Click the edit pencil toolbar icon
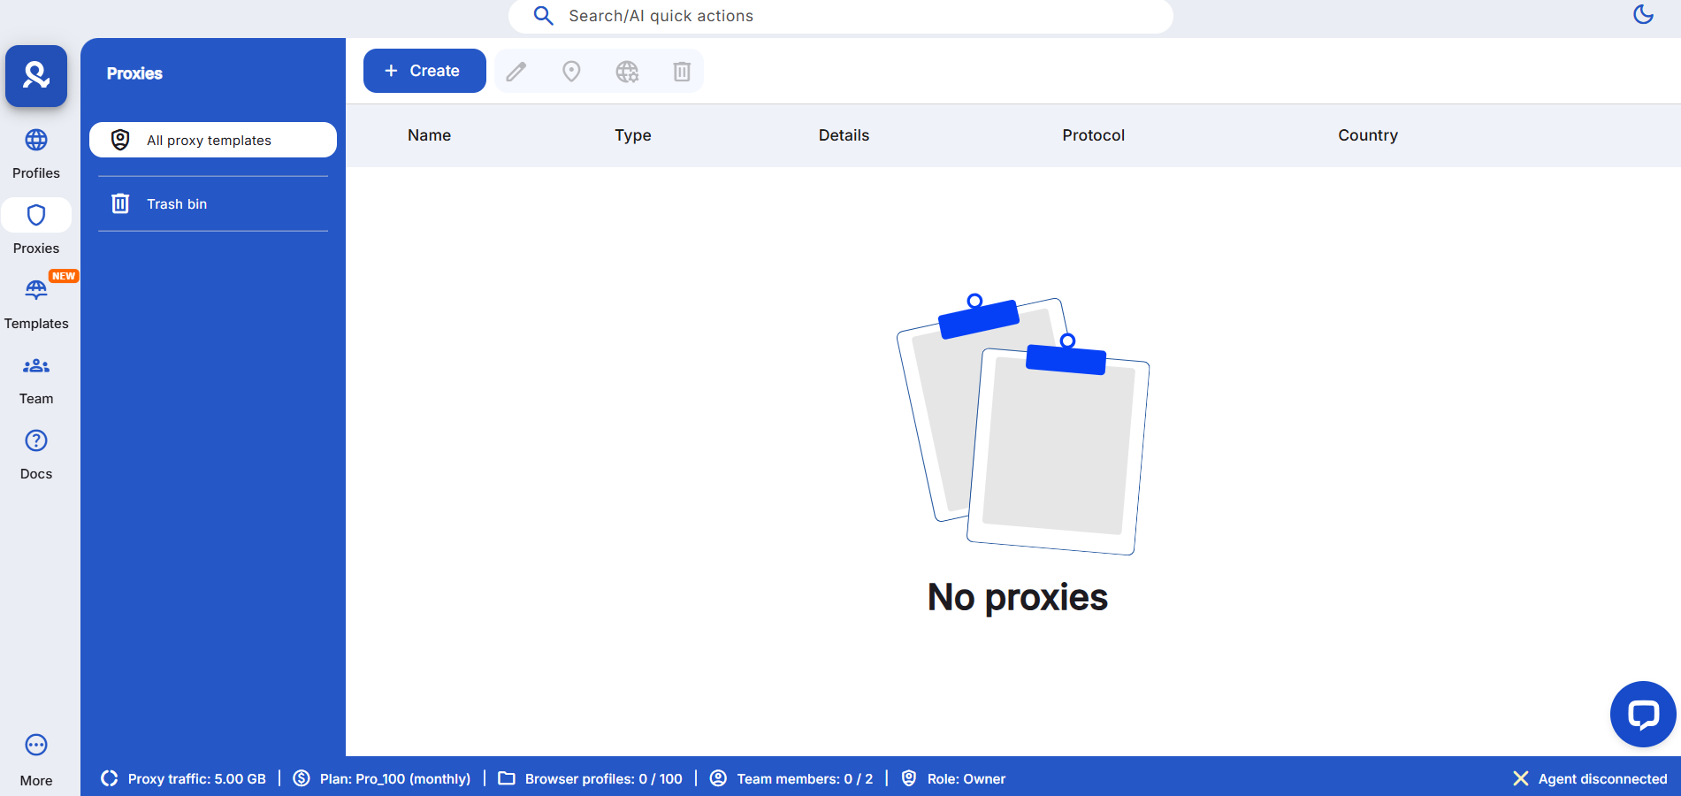This screenshot has height=796, width=1681. tap(516, 72)
